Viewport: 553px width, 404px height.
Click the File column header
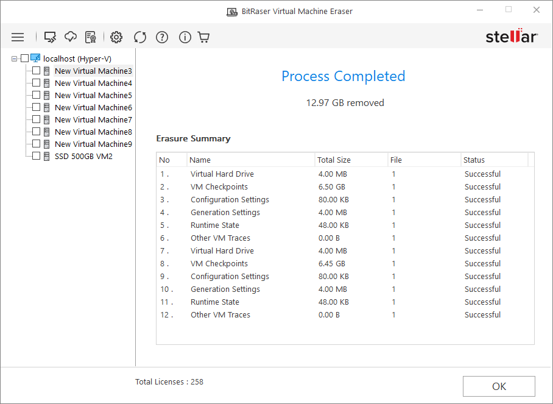pyautogui.click(x=424, y=160)
